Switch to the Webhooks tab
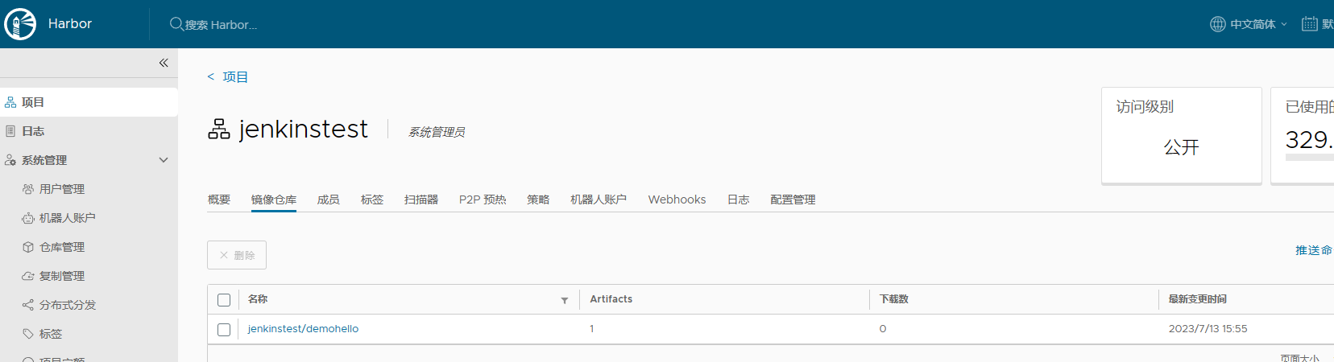The height and width of the screenshot is (362, 1334). [677, 200]
